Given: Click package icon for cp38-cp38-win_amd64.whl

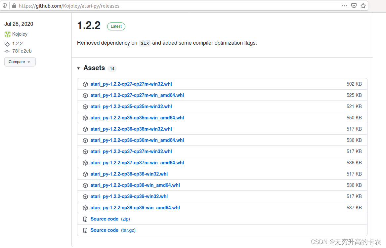Looking at the screenshot, I should tap(85, 186).
